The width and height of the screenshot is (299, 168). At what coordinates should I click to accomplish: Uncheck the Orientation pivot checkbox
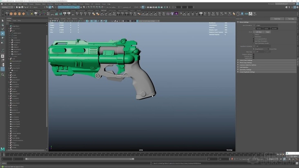point(254,37)
